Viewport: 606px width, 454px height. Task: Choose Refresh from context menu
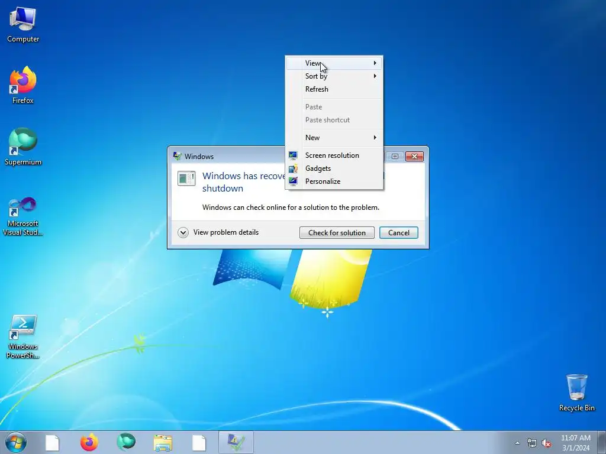click(334, 89)
